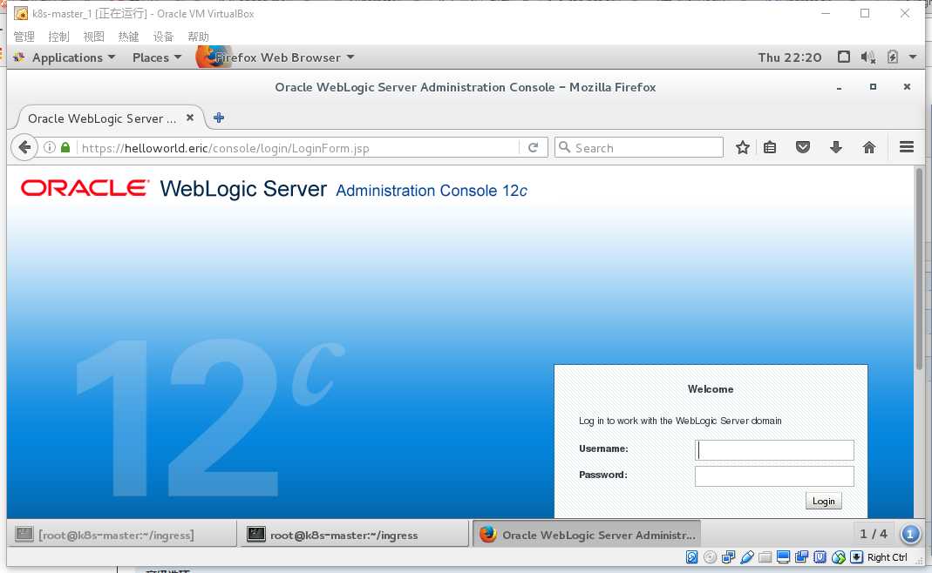The image size is (932, 573).
Task: Click the page's vertical scrollbar
Action: [x=919, y=270]
